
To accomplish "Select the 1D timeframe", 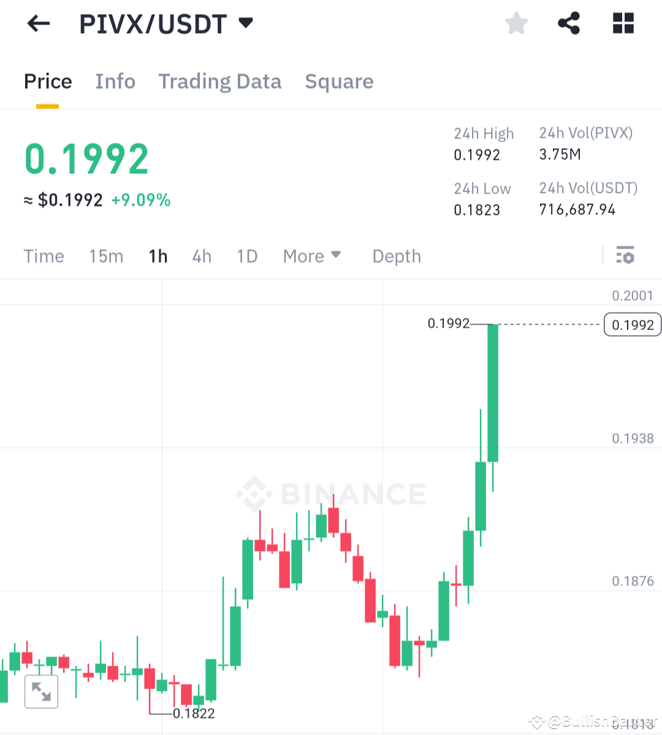I will 247,256.
